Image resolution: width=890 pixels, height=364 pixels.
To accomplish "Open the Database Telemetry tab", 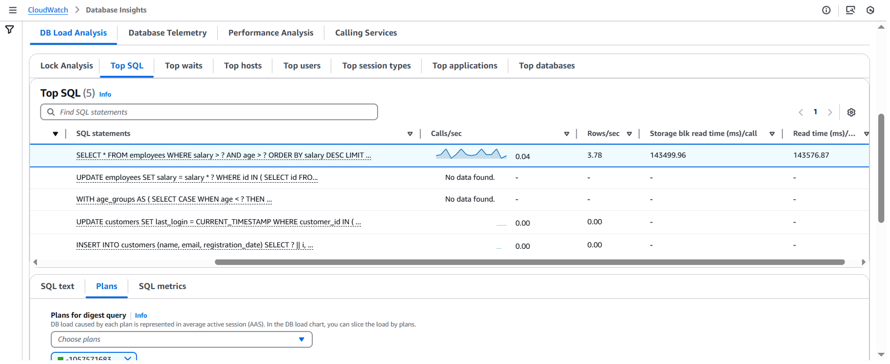I will coord(168,33).
